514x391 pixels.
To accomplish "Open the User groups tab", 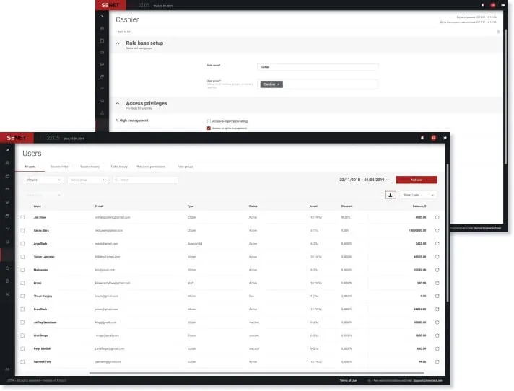I will [x=186, y=167].
